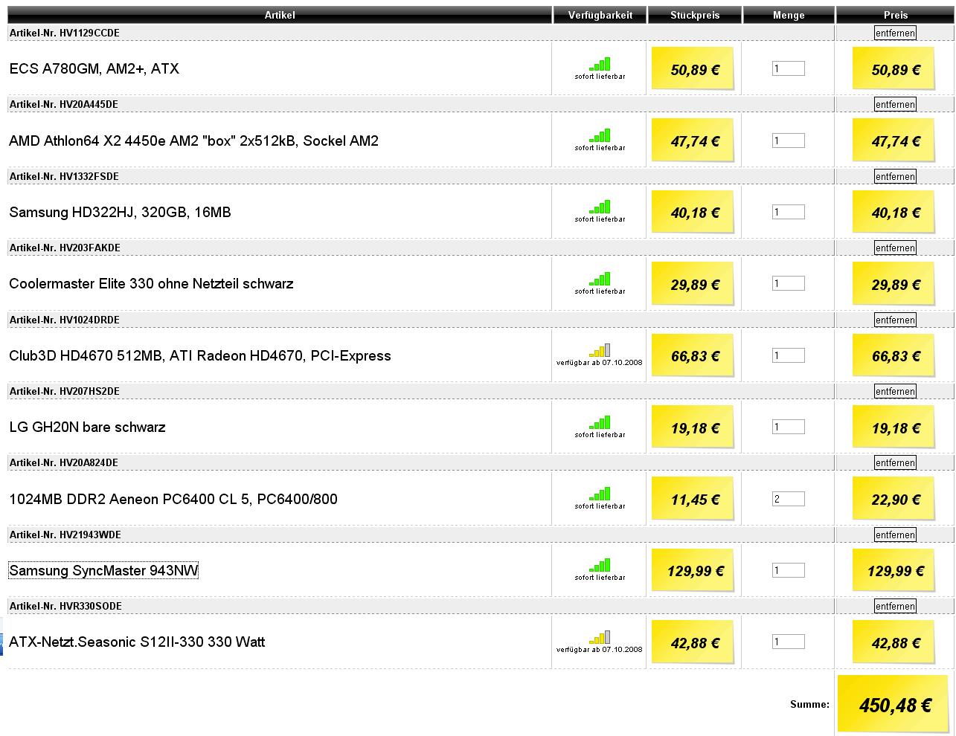
Task: Remove AMD Athlon64 X2 via entfernen button
Action: 895,104
